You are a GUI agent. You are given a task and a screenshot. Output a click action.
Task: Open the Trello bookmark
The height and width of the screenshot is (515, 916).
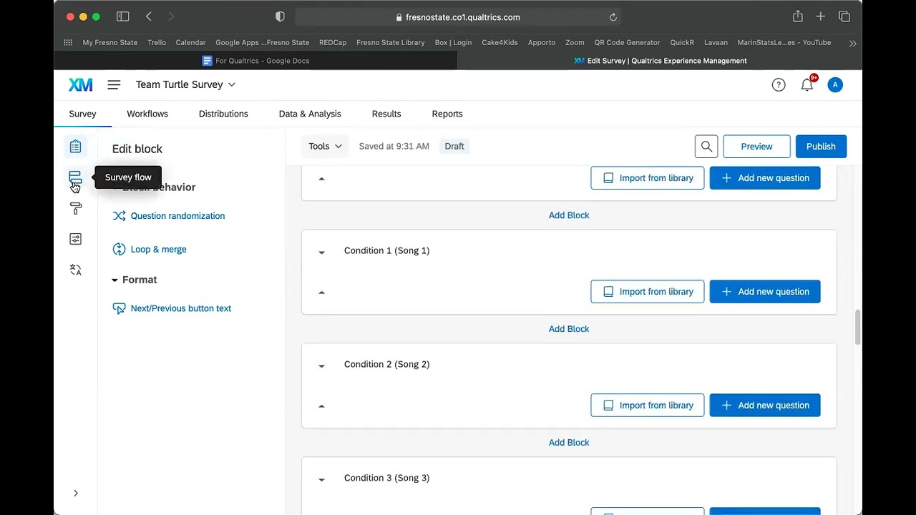157,43
